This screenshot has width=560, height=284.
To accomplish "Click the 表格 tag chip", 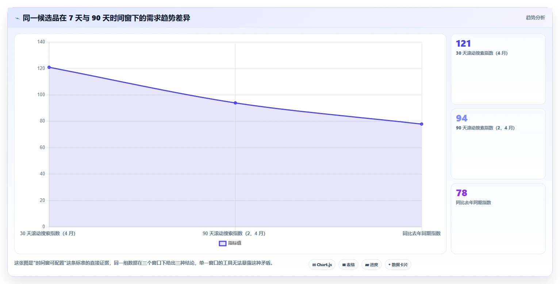I will (x=348, y=265).
